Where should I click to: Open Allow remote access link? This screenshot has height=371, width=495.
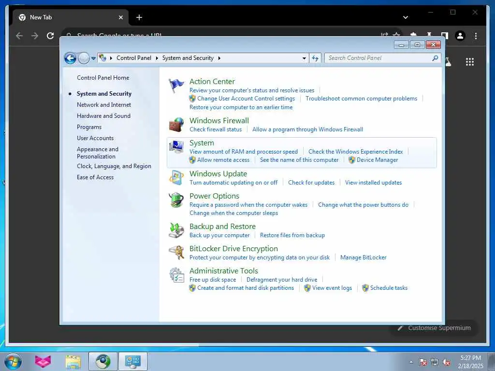point(223,159)
